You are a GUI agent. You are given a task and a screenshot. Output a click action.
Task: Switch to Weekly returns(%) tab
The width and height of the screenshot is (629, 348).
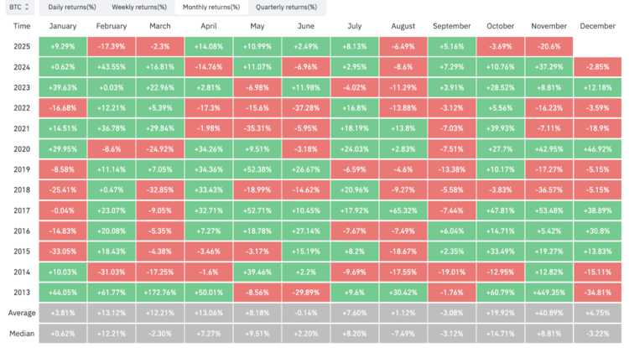click(x=139, y=8)
